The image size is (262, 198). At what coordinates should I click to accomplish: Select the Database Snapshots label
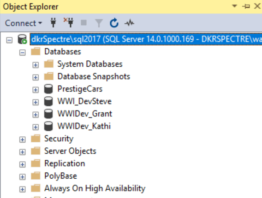(94, 76)
